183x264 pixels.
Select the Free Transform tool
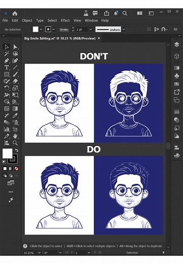pyautogui.click(x=15, y=95)
